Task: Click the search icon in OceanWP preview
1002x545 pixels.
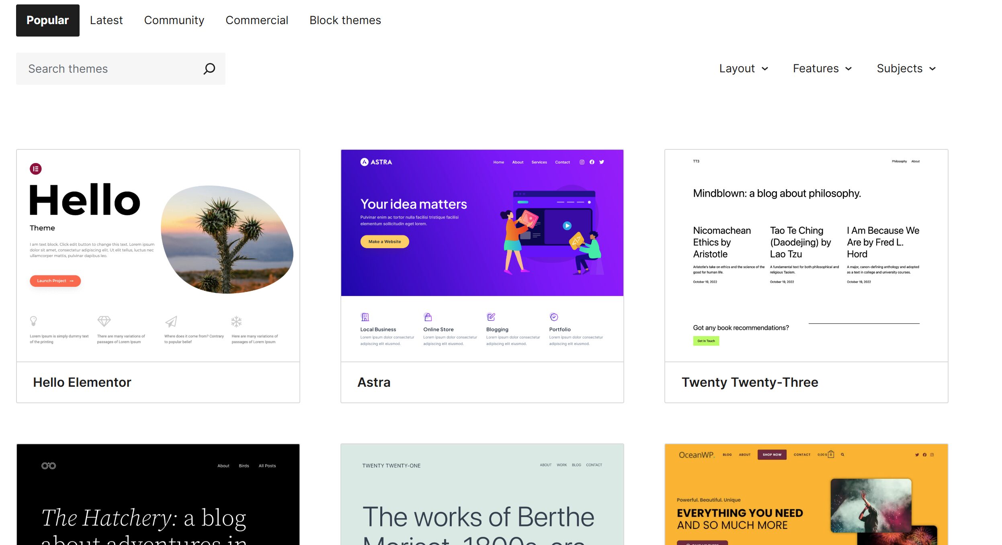Action: (842, 455)
